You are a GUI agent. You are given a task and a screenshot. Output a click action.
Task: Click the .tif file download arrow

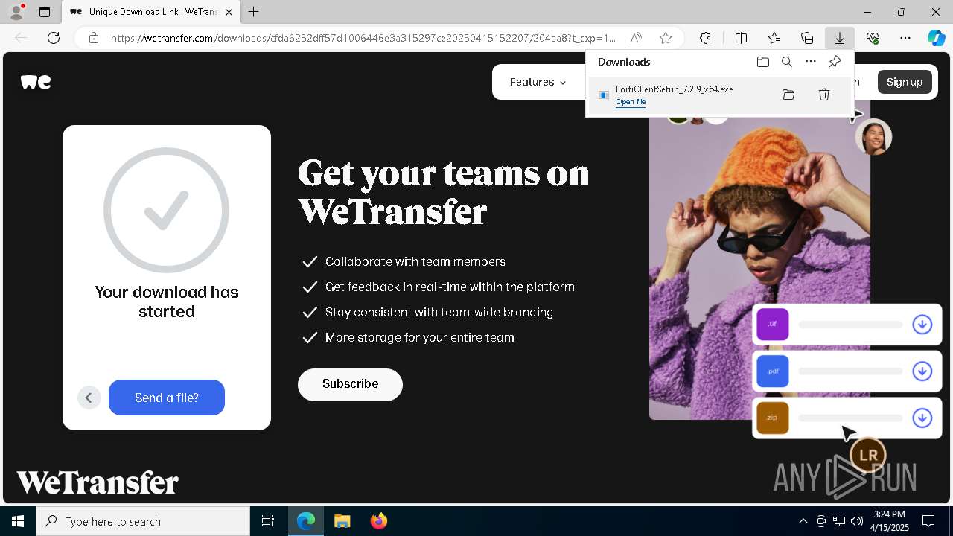tap(922, 325)
